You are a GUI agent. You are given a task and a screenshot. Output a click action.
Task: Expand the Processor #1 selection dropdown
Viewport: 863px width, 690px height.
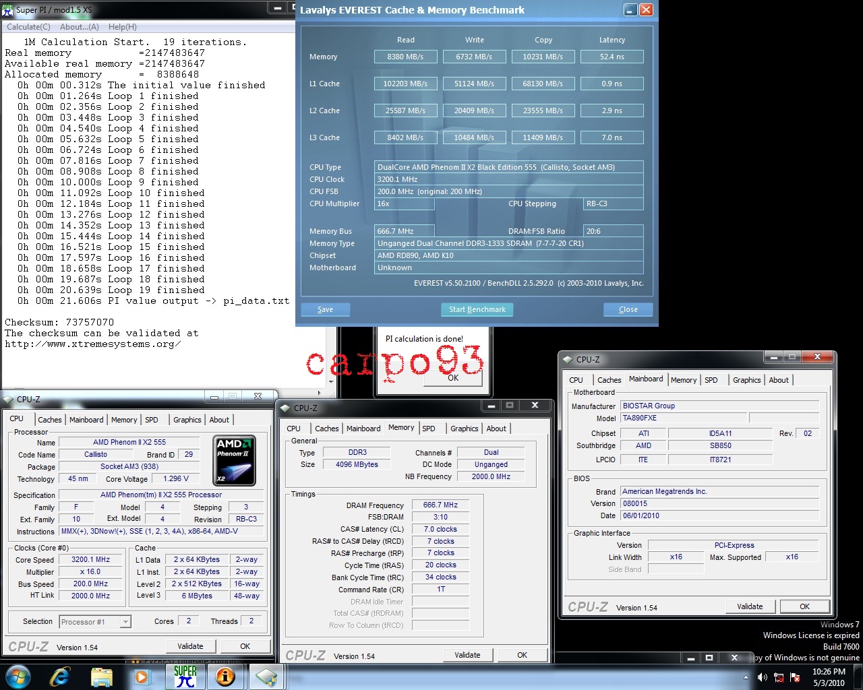(x=125, y=622)
